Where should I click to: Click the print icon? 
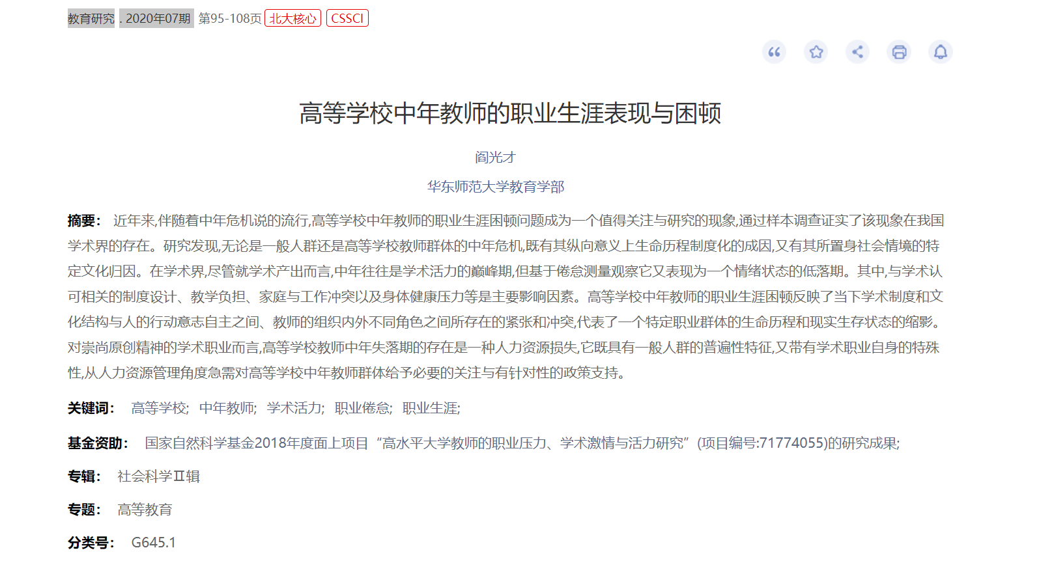click(899, 52)
